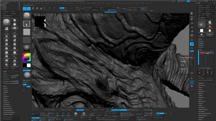Select the Rotate gizmo toolbar icon

tap(41, 9)
